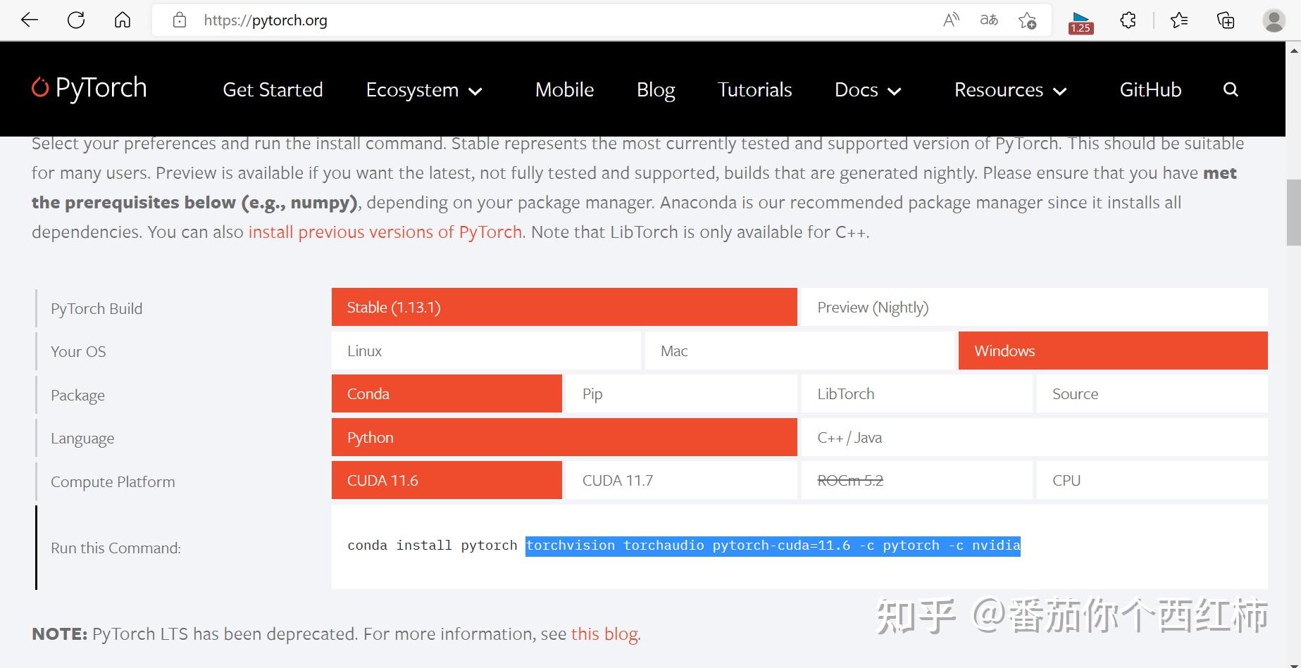Open the browser Extensions icon

click(1127, 20)
